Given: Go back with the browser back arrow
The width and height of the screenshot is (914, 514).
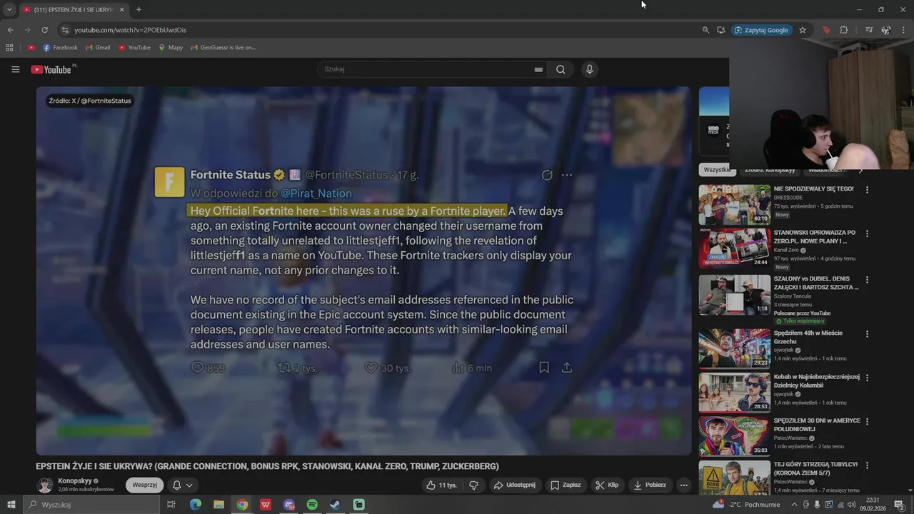Looking at the screenshot, I should pyautogui.click(x=10, y=30).
